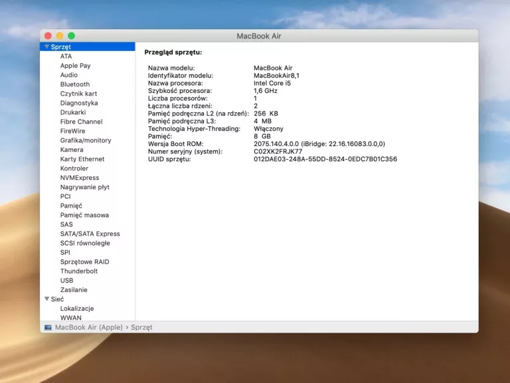
Task: Open the Audio section
Action: 69,75
